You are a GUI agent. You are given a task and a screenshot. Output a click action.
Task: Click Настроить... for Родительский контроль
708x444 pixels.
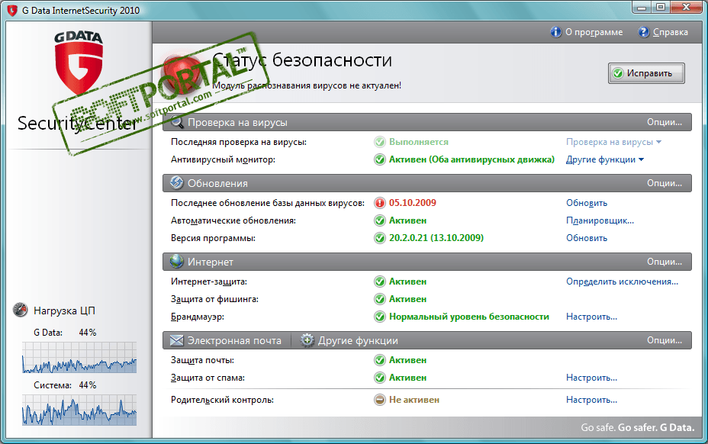(591, 400)
